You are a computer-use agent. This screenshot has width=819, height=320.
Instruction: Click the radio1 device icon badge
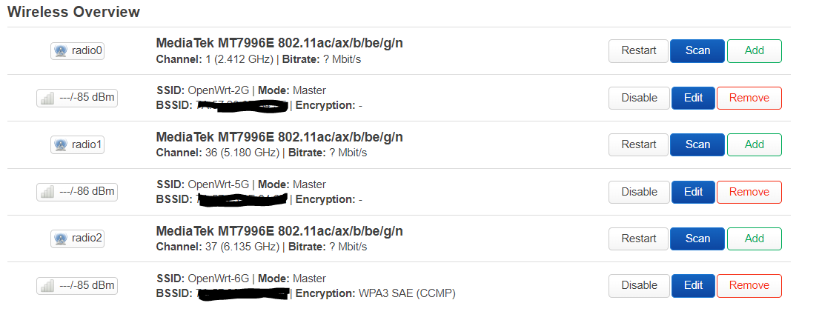pos(77,144)
